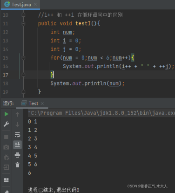175x193 pixels.
Task: Click the attach debugger bug icon
Action: click(x=6, y=157)
